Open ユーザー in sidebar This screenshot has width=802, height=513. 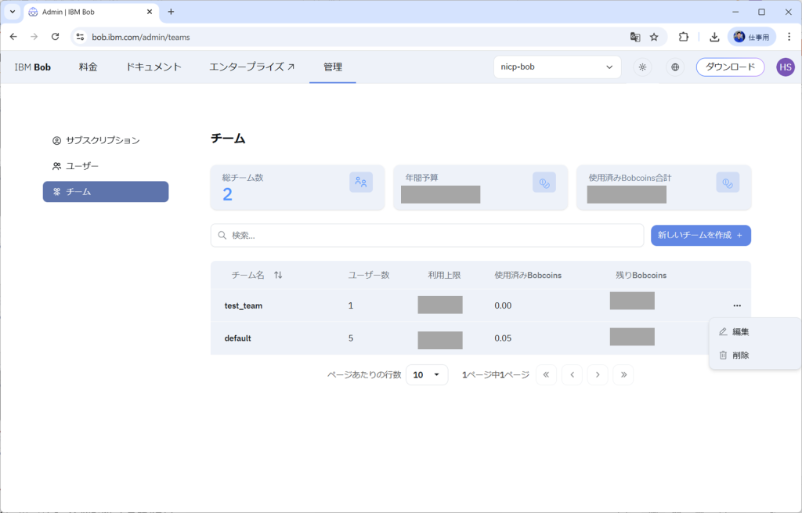tap(106, 166)
